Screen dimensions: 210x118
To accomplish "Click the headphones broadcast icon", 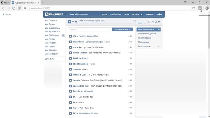I will pyautogui.click(x=156, y=22).
